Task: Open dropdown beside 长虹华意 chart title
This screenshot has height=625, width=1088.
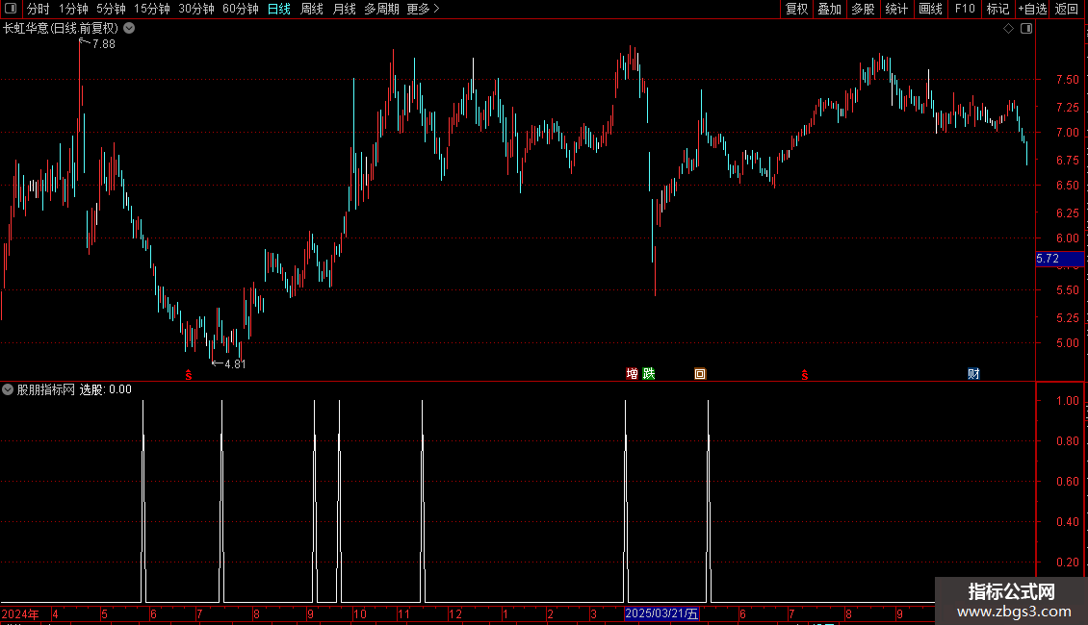Action: (x=129, y=29)
